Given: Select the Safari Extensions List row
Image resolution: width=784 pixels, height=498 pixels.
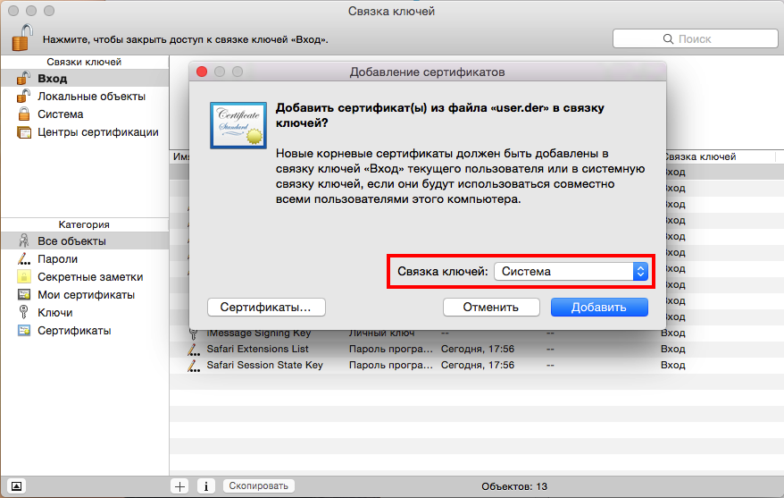Looking at the screenshot, I should point(477,349).
